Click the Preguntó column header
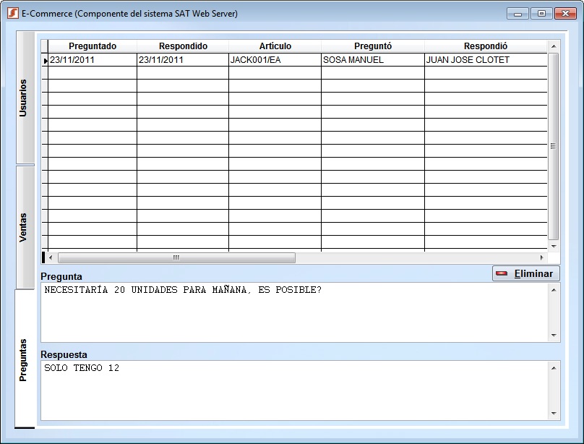 pyautogui.click(x=372, y=46)
